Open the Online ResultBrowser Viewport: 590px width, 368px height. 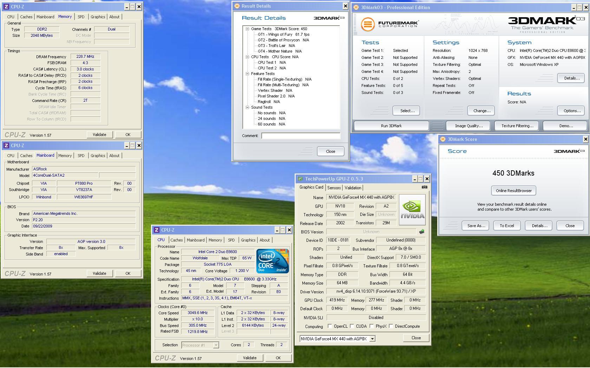point(513,191)
